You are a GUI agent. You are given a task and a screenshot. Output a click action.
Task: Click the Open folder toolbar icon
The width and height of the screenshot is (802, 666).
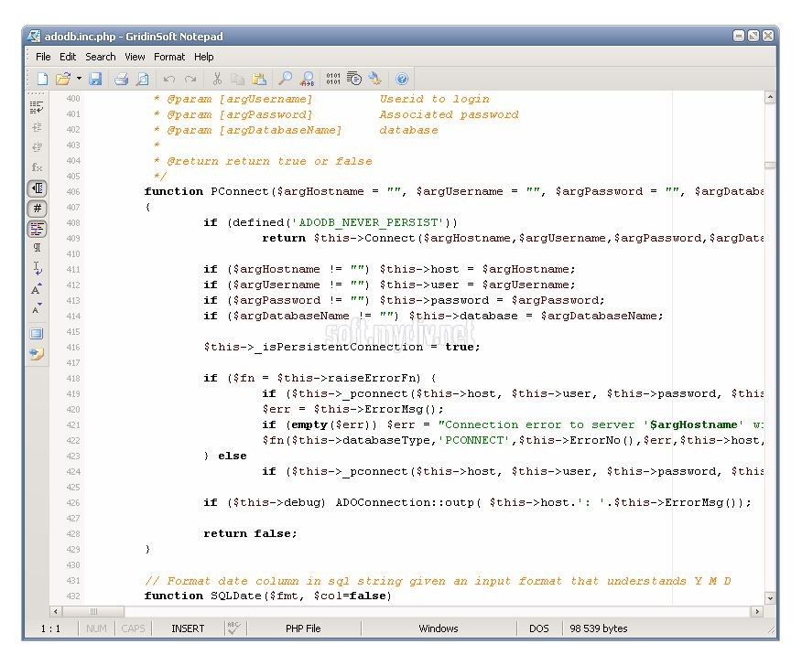click(63, 79)
